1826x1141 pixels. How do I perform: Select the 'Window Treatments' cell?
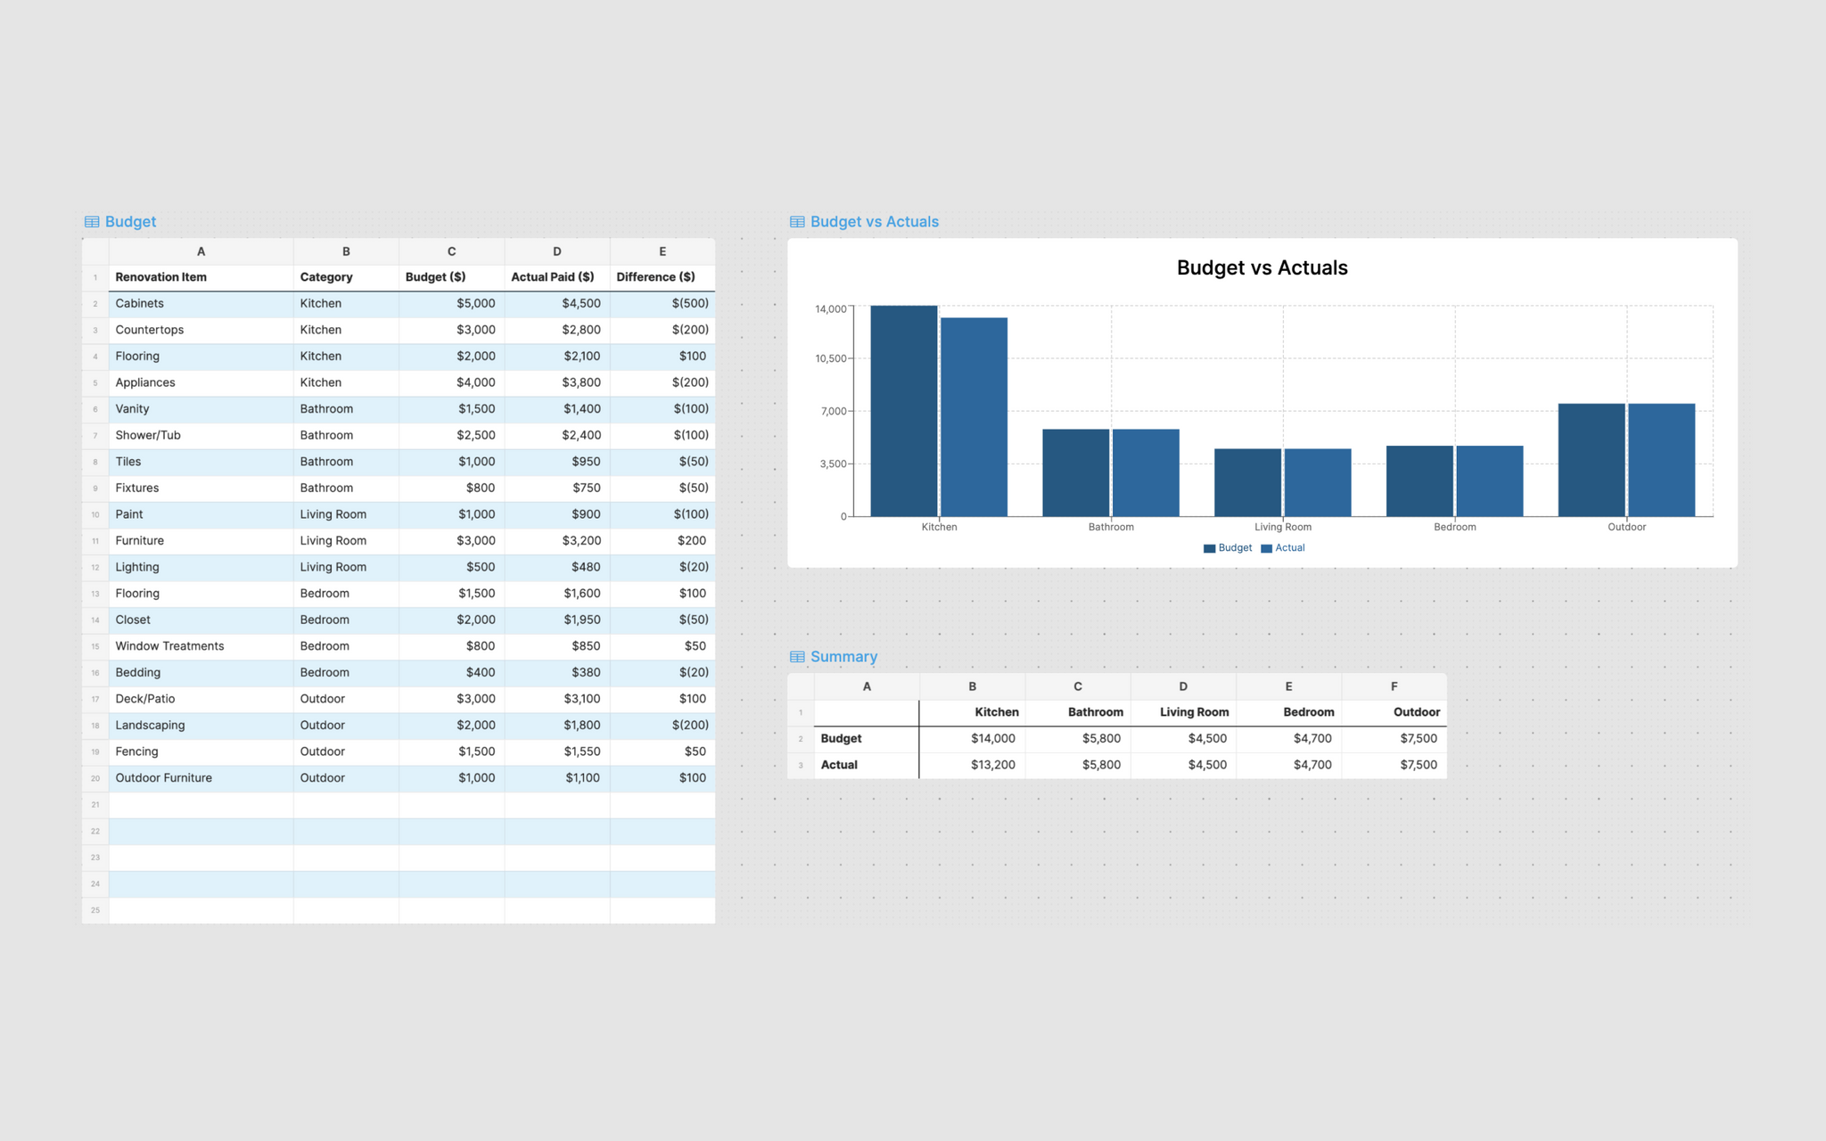[x=201, y=646]
